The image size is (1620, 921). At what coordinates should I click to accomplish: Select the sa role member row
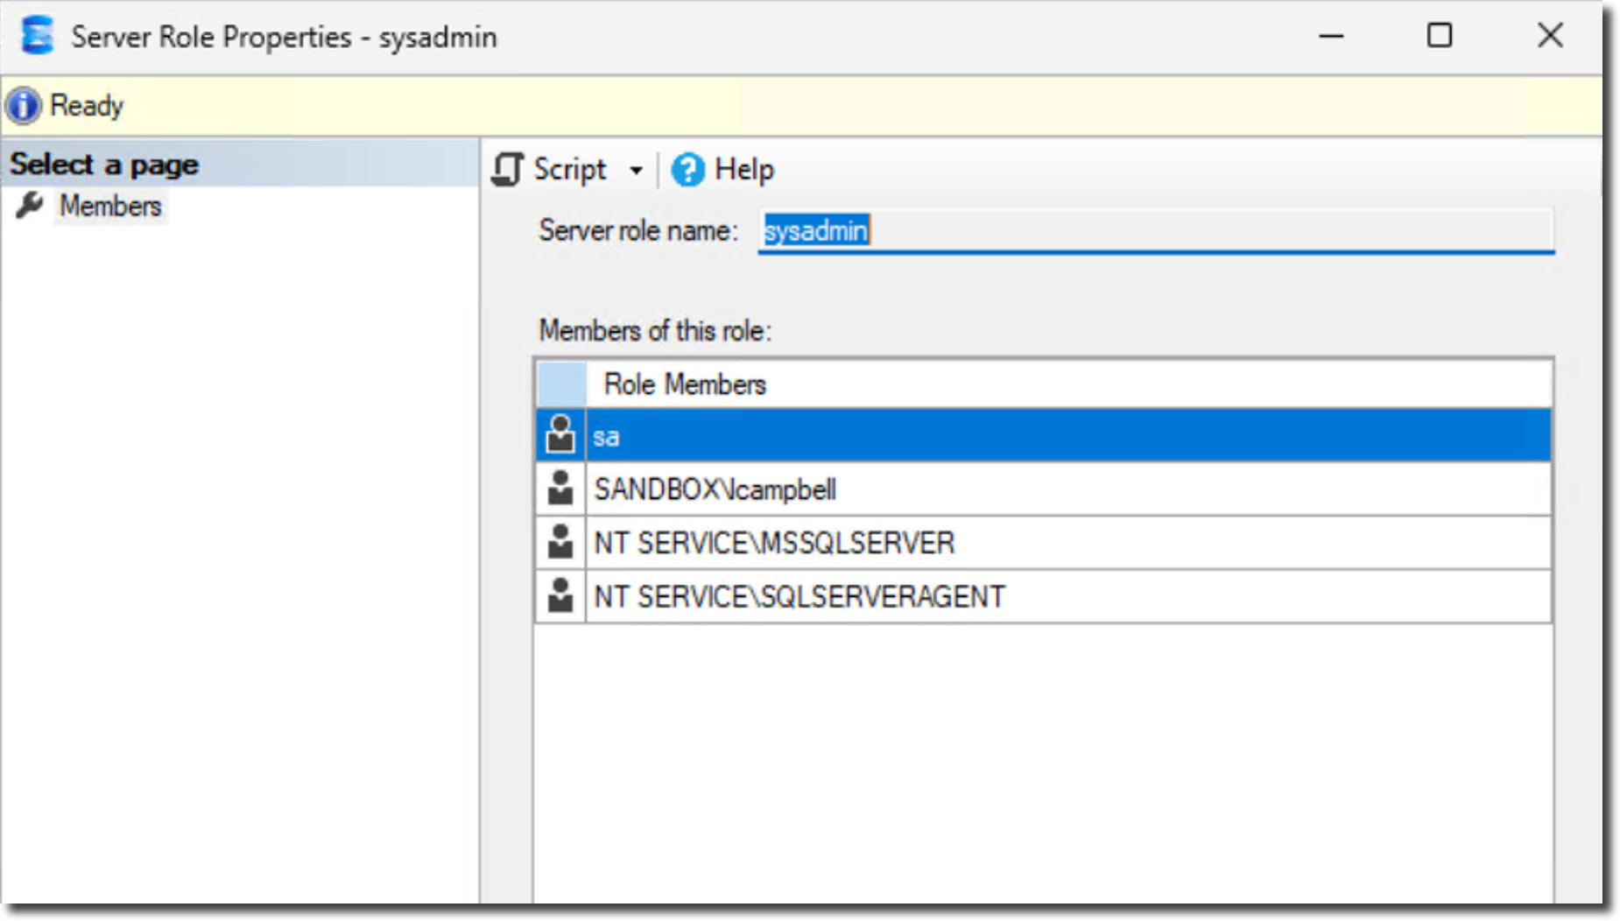point(1051,436)
